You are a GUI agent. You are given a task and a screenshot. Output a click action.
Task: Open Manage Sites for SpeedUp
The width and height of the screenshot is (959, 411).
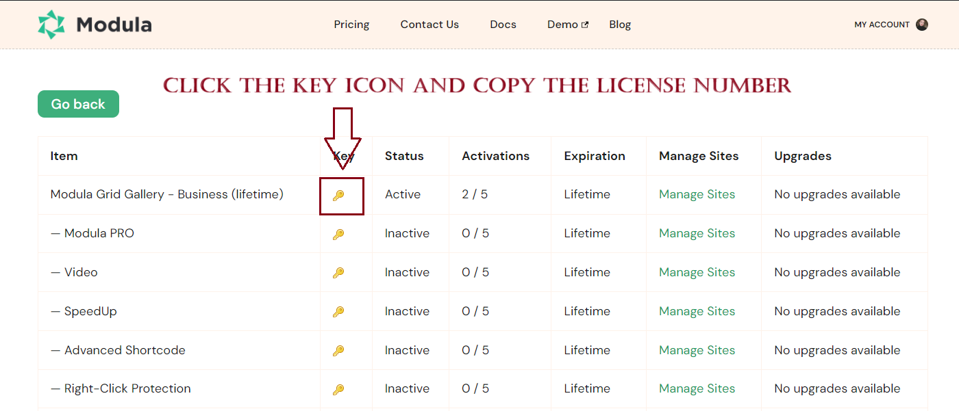pyautogui.click(x=697, y=311)
